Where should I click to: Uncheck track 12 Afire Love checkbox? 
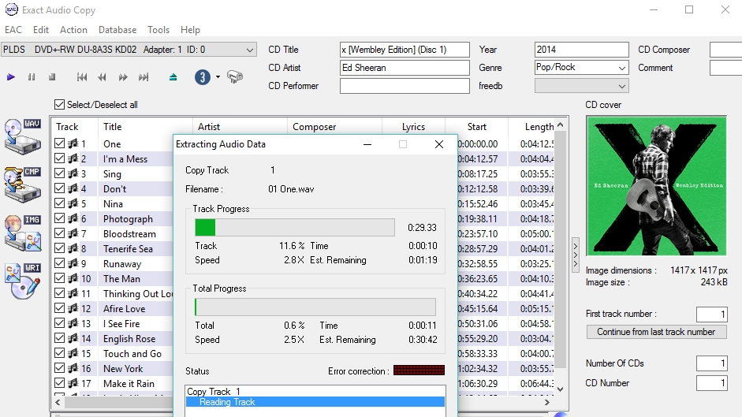point(59,308)
